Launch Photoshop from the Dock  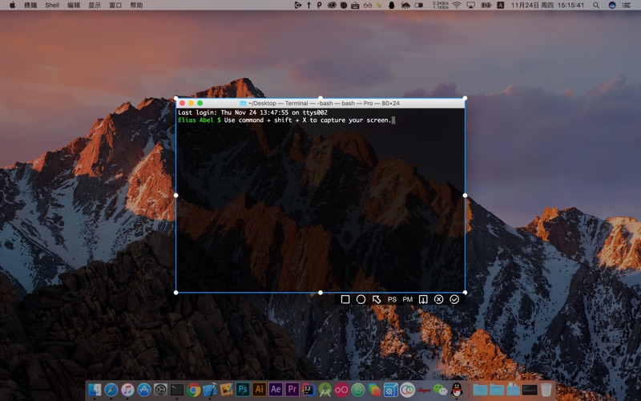[x=243, y=389]
